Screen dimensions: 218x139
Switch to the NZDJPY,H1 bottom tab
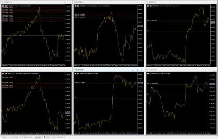50,137
